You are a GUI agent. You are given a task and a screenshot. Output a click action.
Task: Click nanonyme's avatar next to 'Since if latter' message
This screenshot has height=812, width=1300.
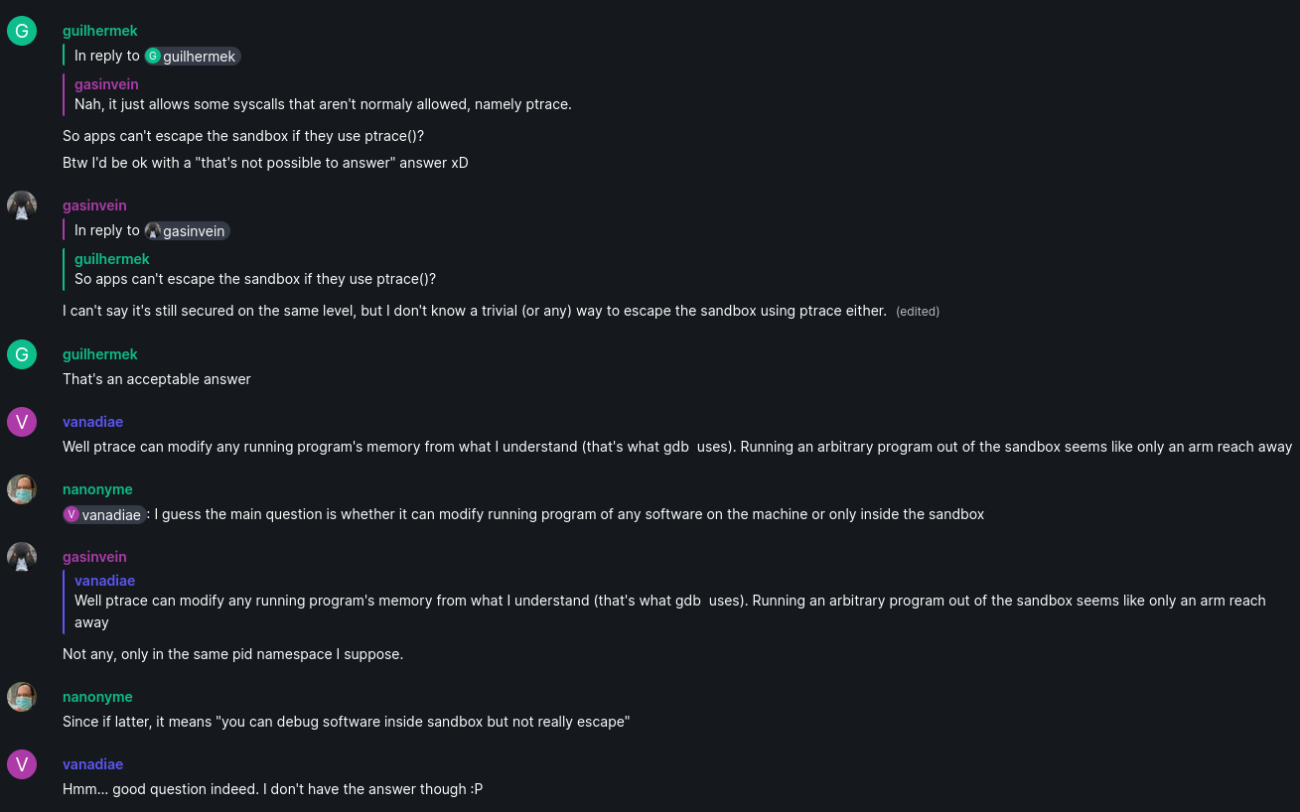[x=21, y=697]
